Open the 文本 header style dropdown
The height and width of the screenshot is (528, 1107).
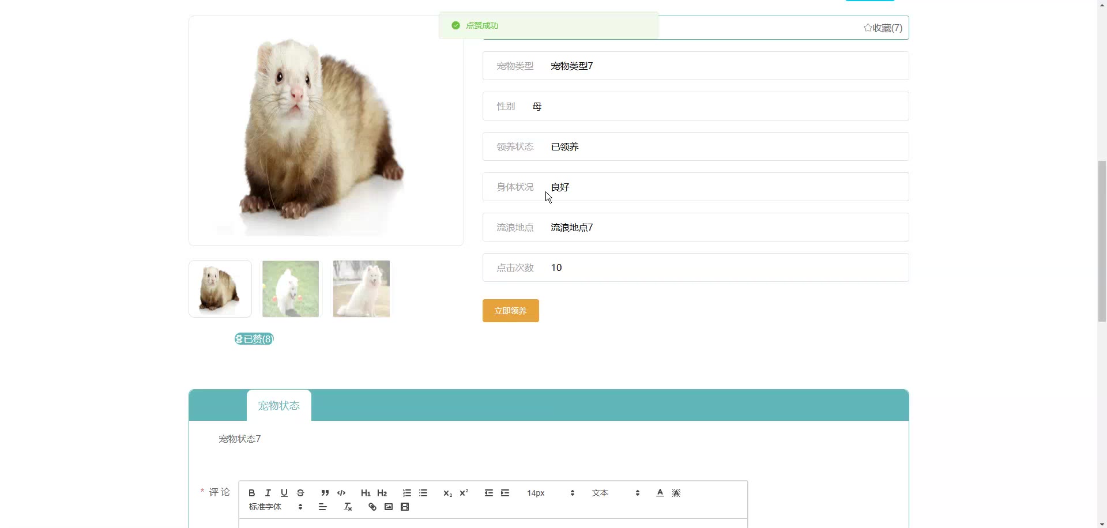click(616, 493)
